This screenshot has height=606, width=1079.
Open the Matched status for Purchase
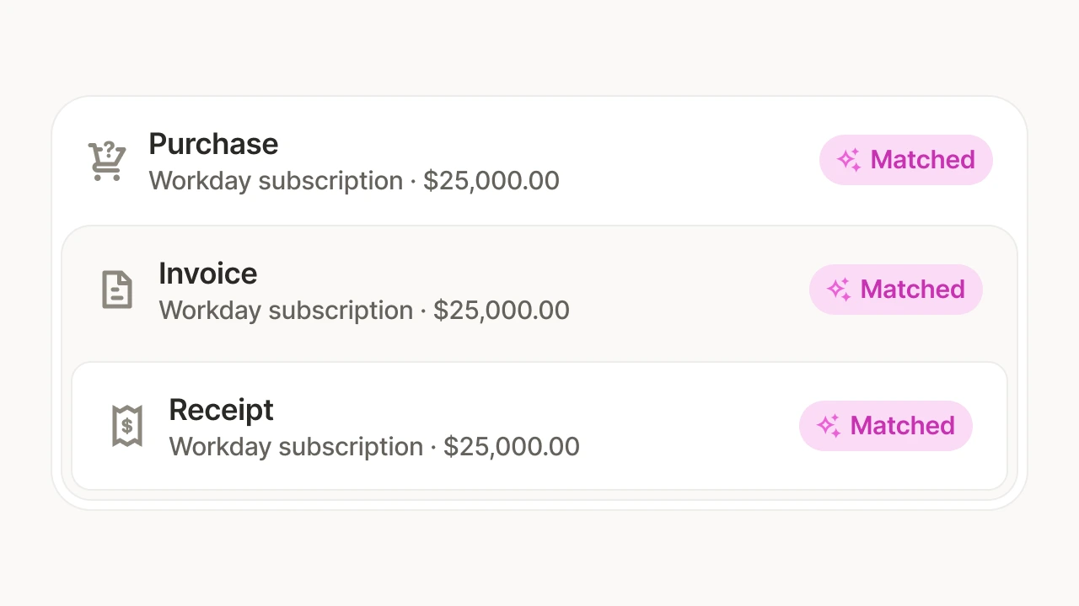pos(906,160)
